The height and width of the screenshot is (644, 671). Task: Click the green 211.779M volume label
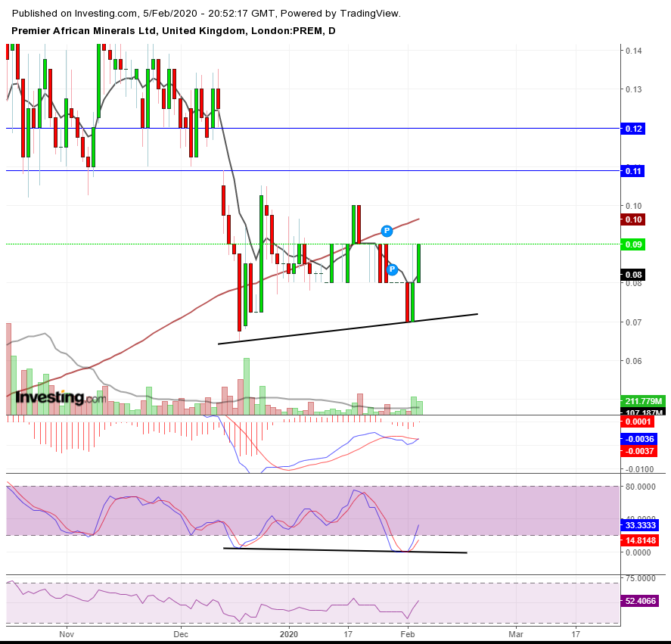(643, 401)
